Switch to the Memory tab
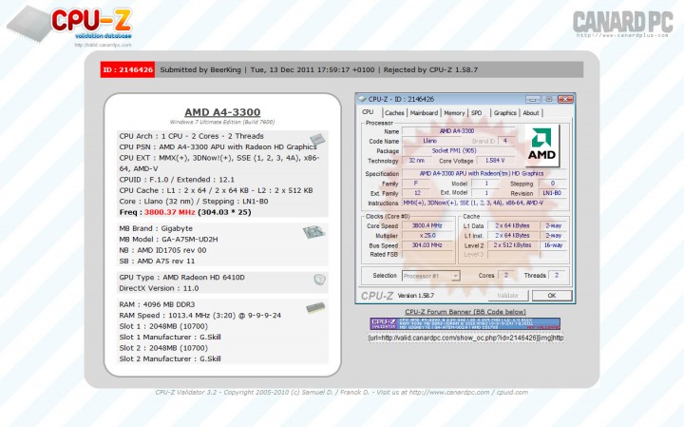 click(x=454, y=112)
